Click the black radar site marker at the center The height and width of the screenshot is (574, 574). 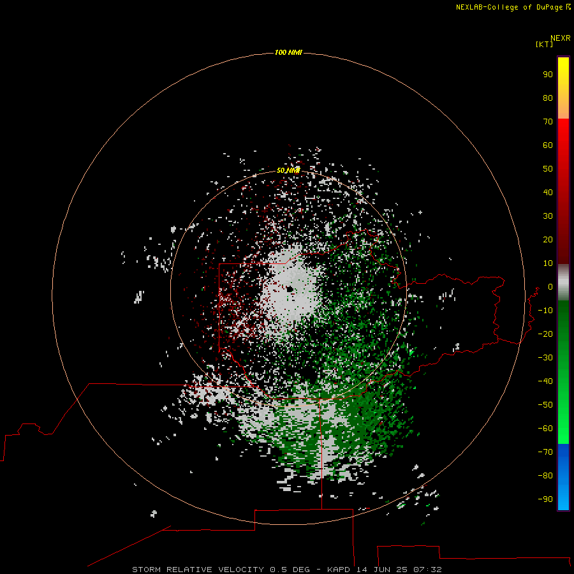coord(290,289)
